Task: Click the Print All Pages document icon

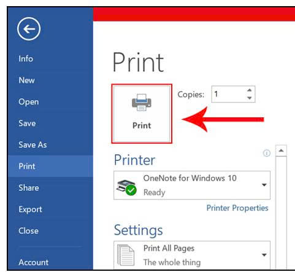Action: pos(126,255)
